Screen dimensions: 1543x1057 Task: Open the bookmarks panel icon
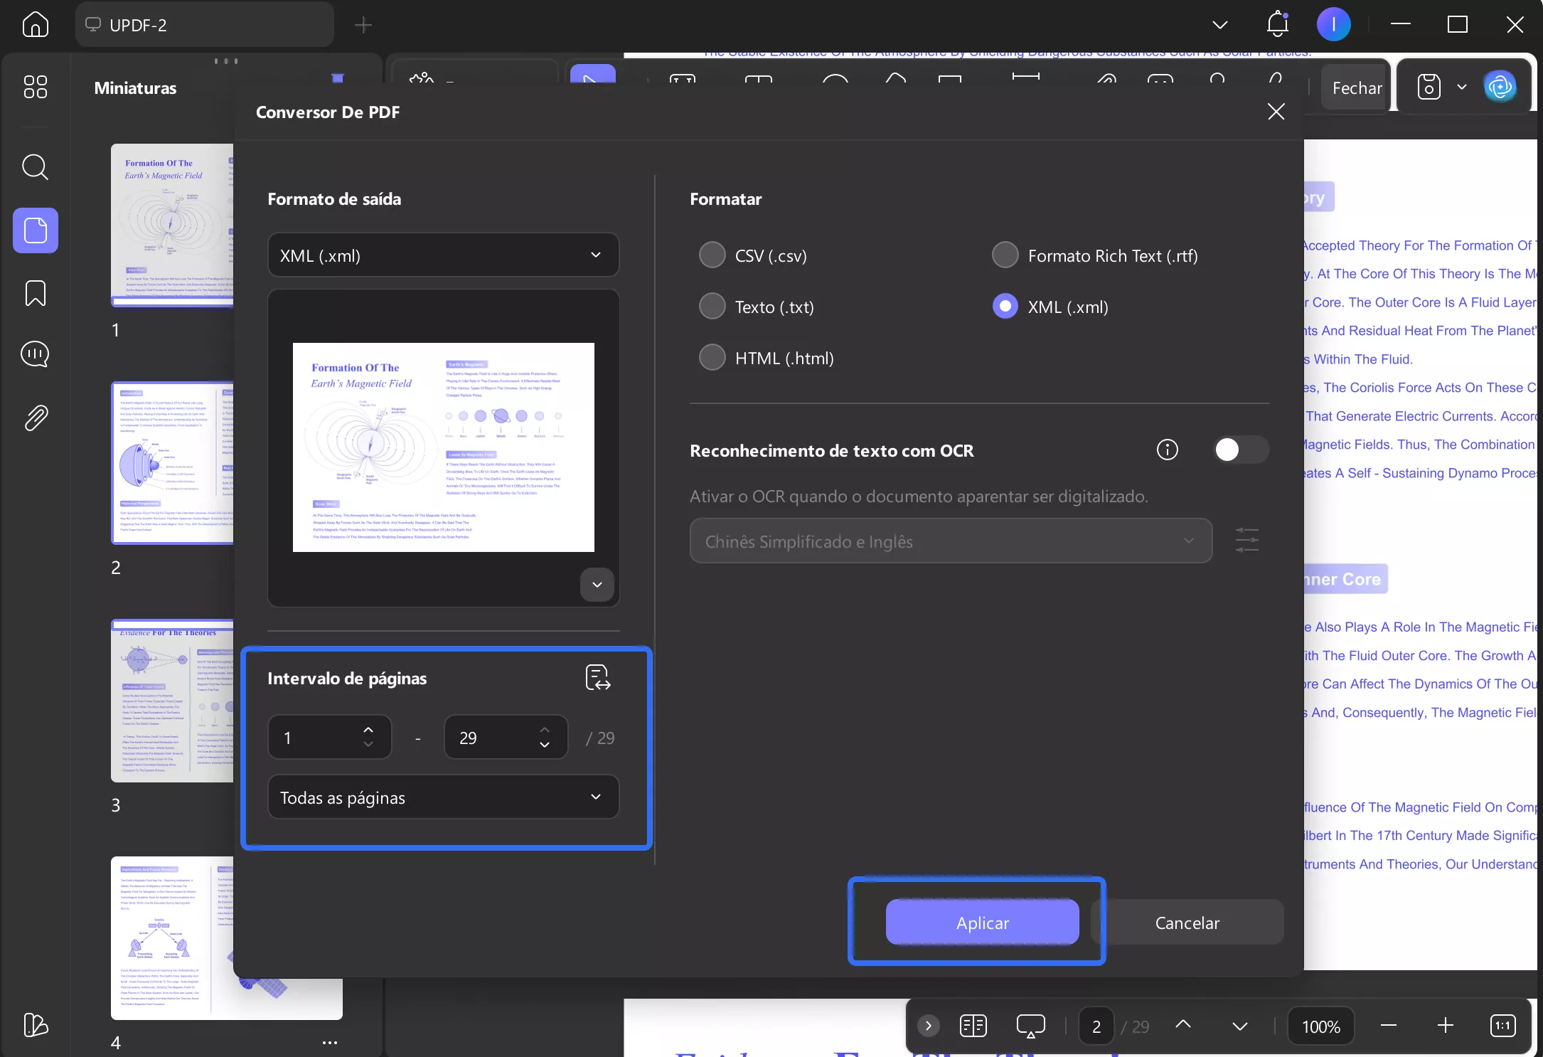tap(35, 292)
